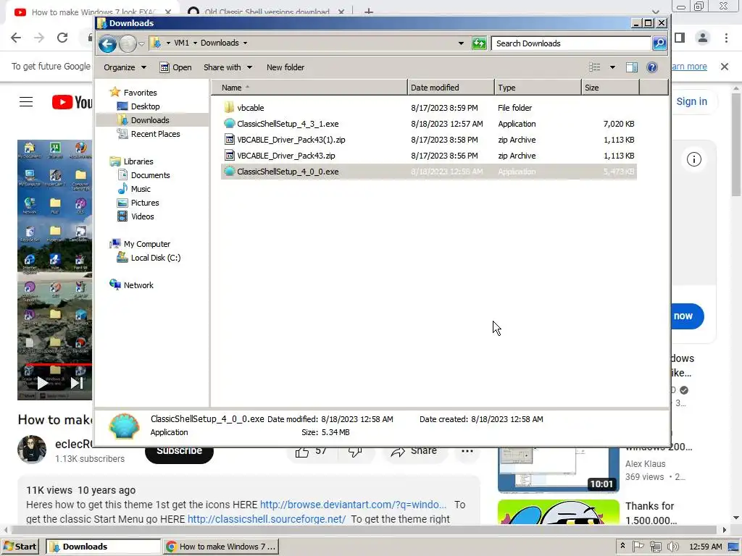Viewport: 742px width, 556px height.
Task: Open Action Center flag tray icon
Action: [638, 547]
